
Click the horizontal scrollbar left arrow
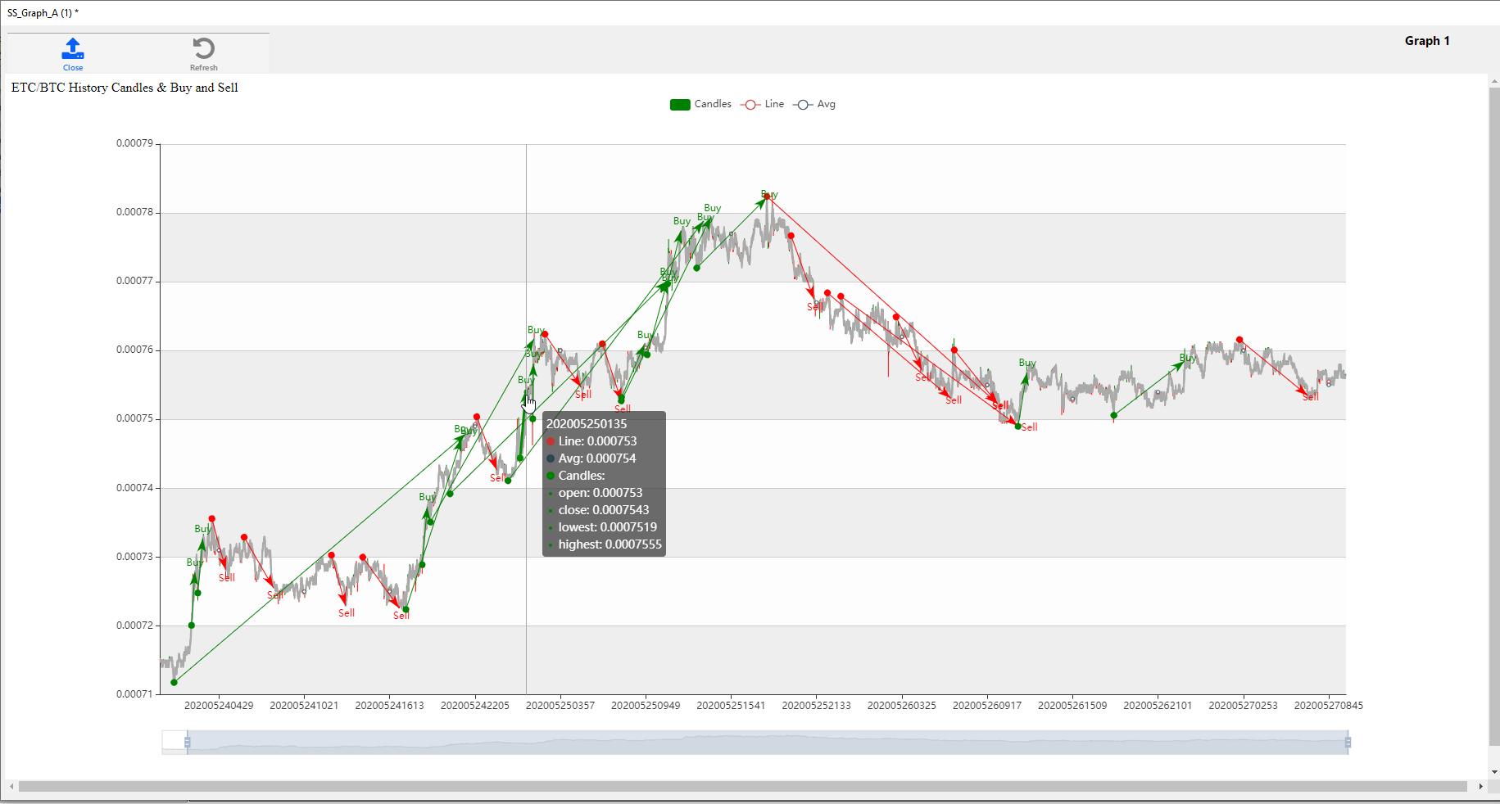click(11, 787)
